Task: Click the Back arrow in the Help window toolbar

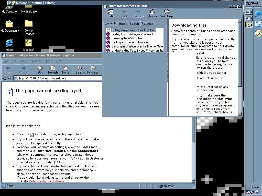Action: point(124,14)
